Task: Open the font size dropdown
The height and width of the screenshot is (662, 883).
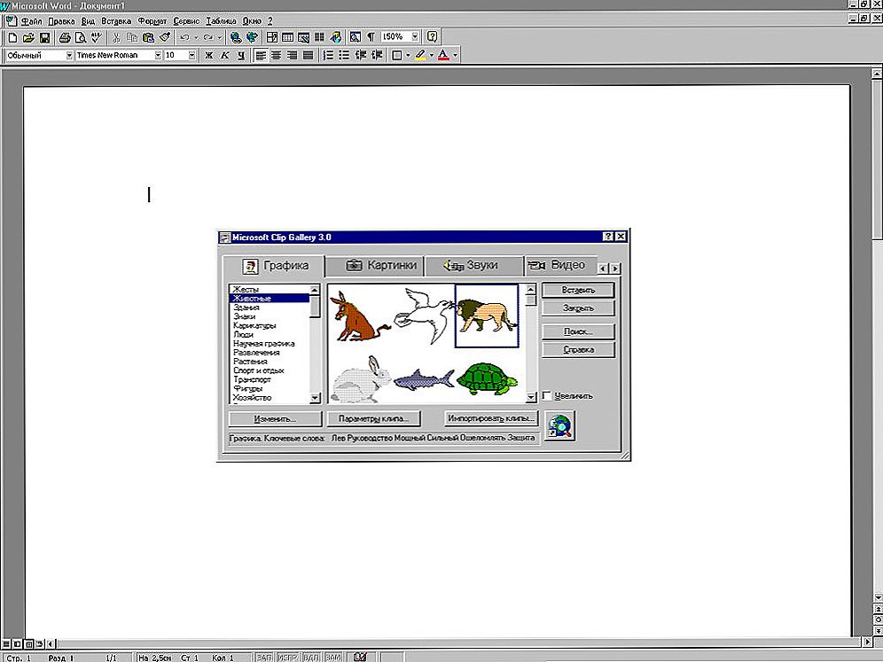Action: pyautogui.click(x=191, y=55)
